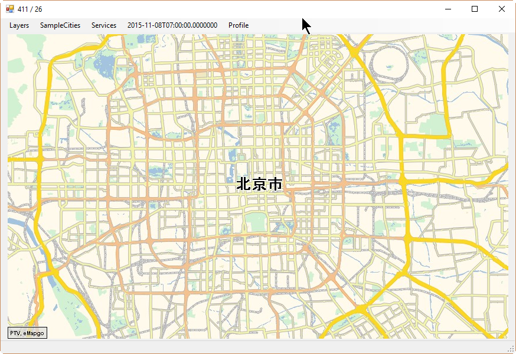Maximize the map window
Screen dimensions: 516x354
point(475,9)
